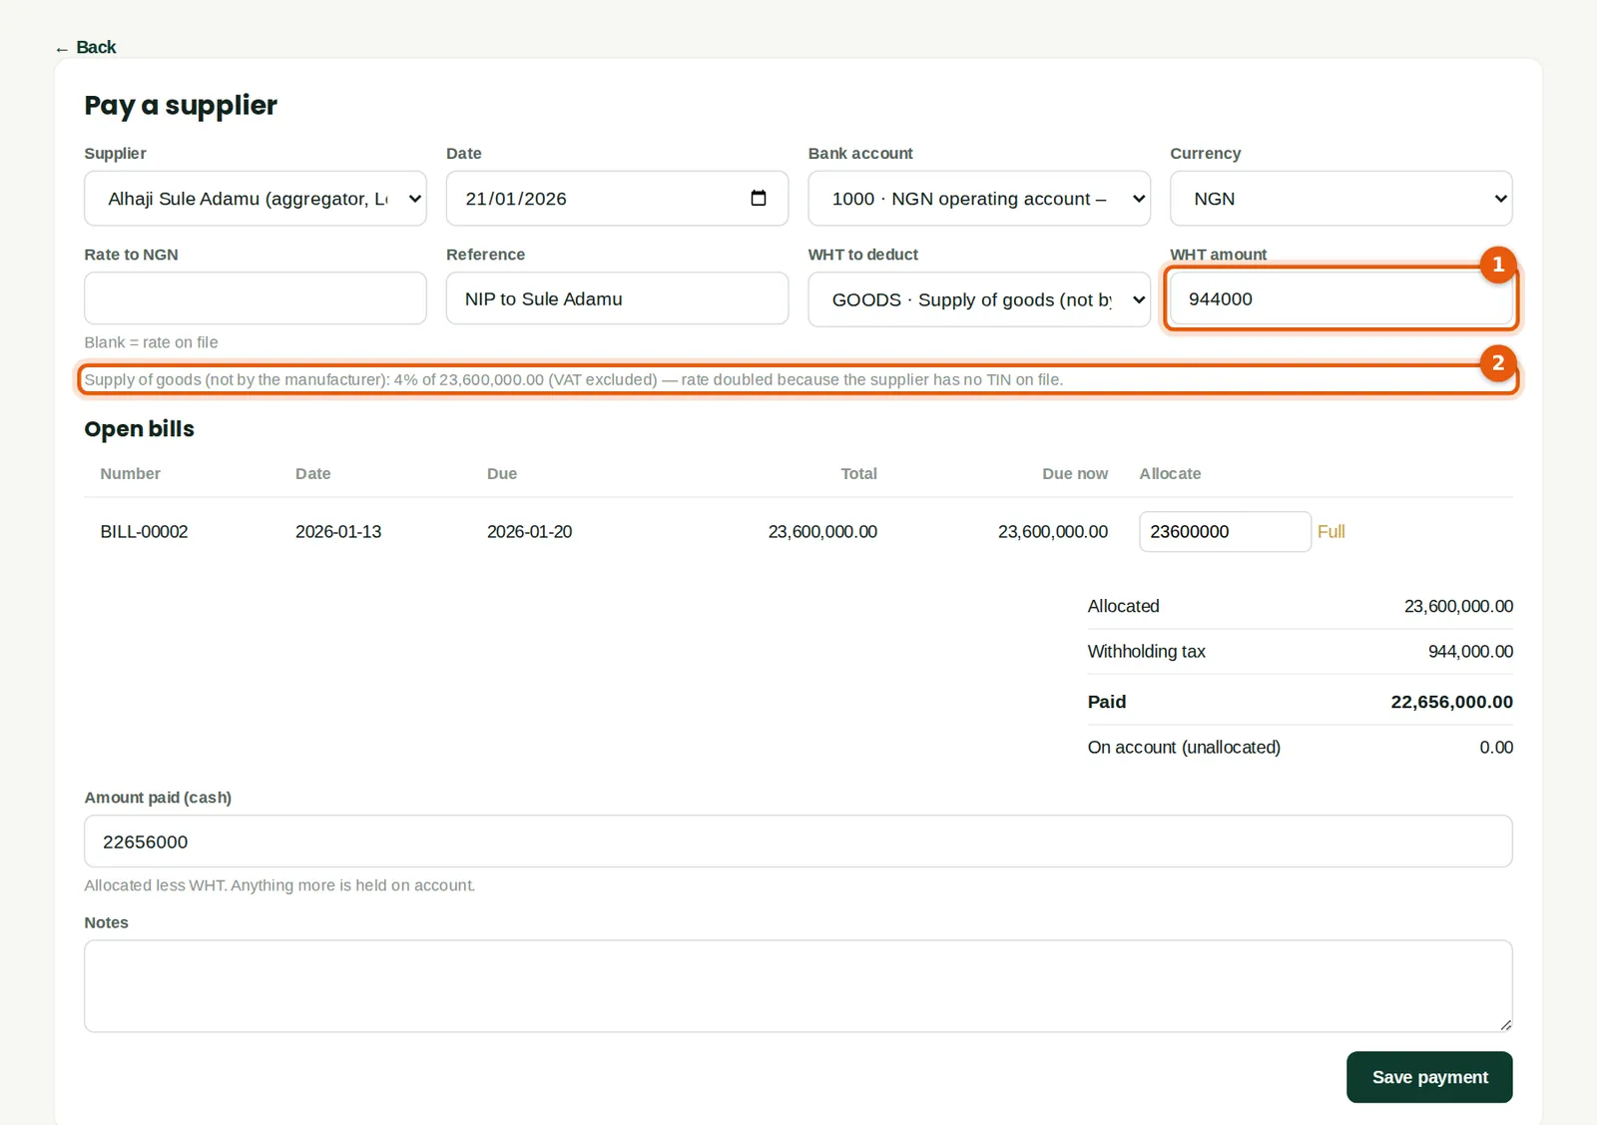Go back using the Back arrow link

[x=86, y=47]
